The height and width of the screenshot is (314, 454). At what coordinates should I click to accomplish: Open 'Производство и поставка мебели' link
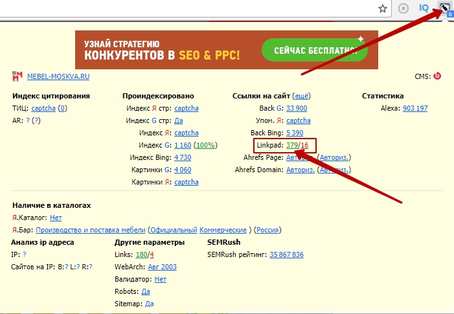coord(91,230)
